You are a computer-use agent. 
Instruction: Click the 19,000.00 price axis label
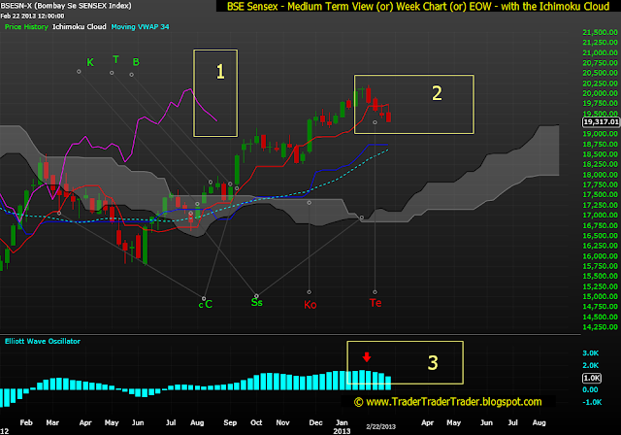coord(600,134)
